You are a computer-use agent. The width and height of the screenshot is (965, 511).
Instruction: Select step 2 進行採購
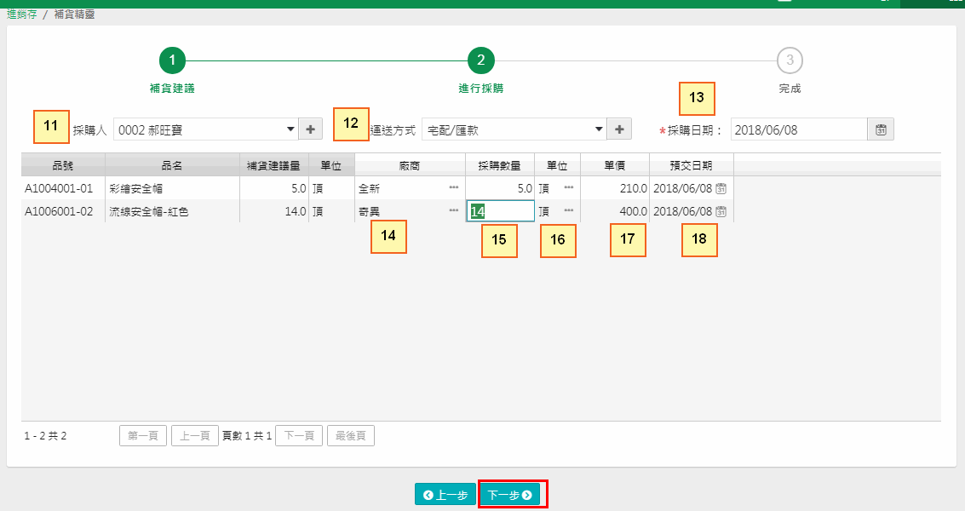[480, 60]
